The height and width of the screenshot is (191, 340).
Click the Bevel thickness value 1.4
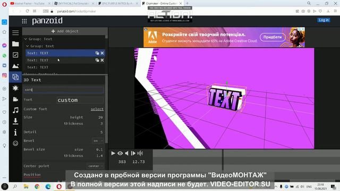99,156
